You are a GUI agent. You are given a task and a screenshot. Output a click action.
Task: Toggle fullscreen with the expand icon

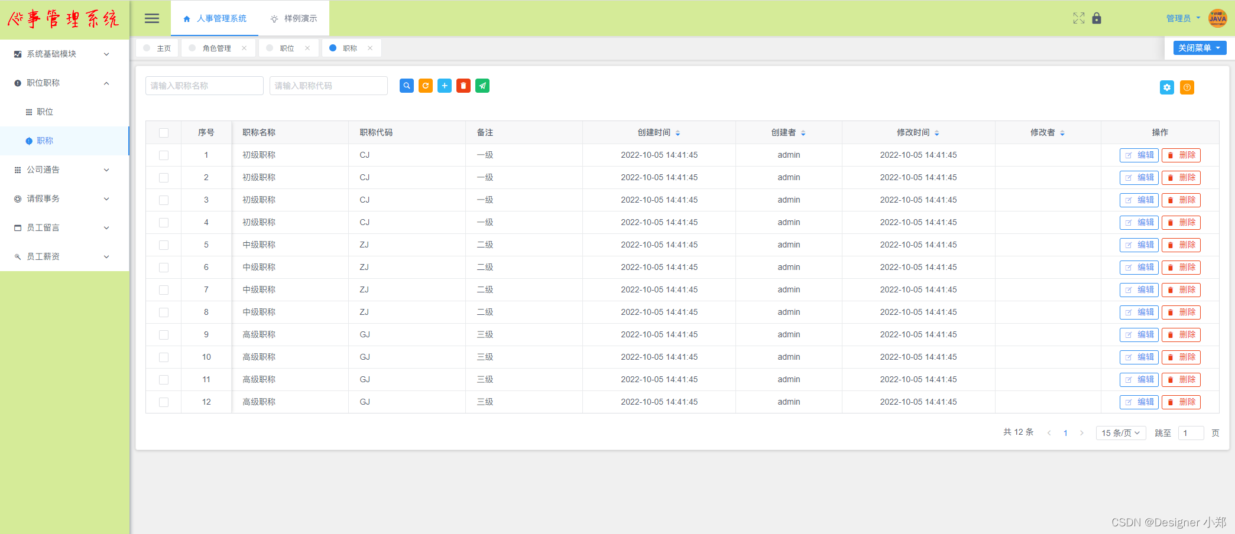[x=1078, y=18]
